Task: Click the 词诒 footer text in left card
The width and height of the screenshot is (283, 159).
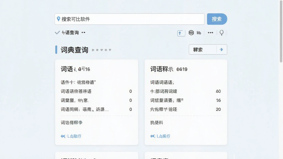Action: (x=72, y=123)
